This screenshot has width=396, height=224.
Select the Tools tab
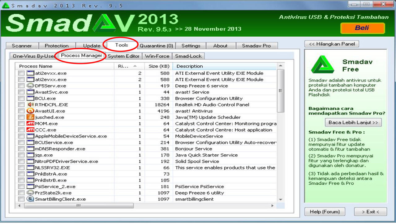(122, 45)
